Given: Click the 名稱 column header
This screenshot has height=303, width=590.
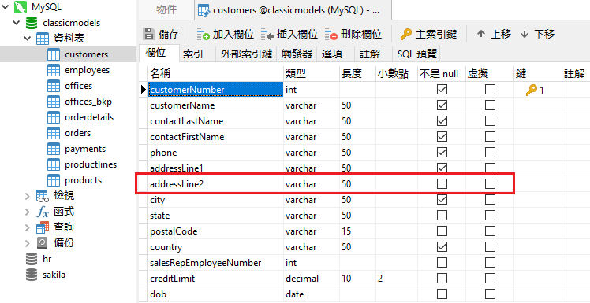Looking at the screenshot, I should click(215, 74).
